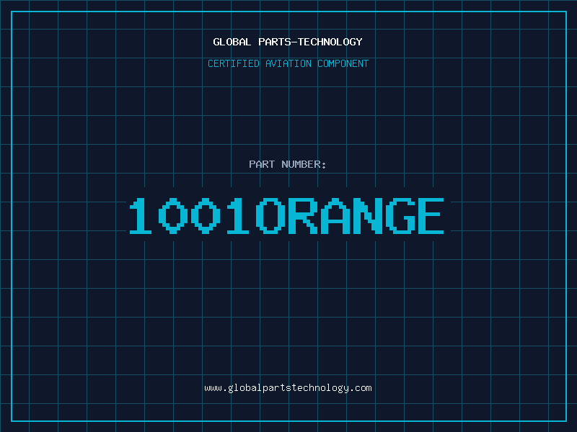Select the word CERTIFIED in the subtitle
This screenshot has height=432, width=577.
[x=234, y=63]
